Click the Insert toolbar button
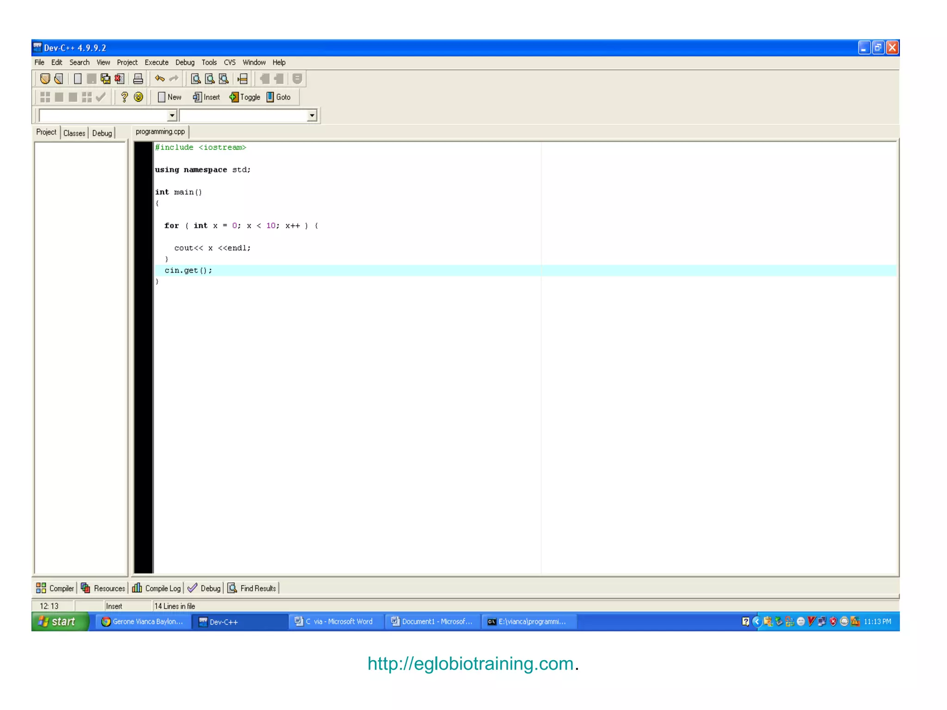Image resolution: width=947 pixels, height=710 pixels. tap(206, 97)
